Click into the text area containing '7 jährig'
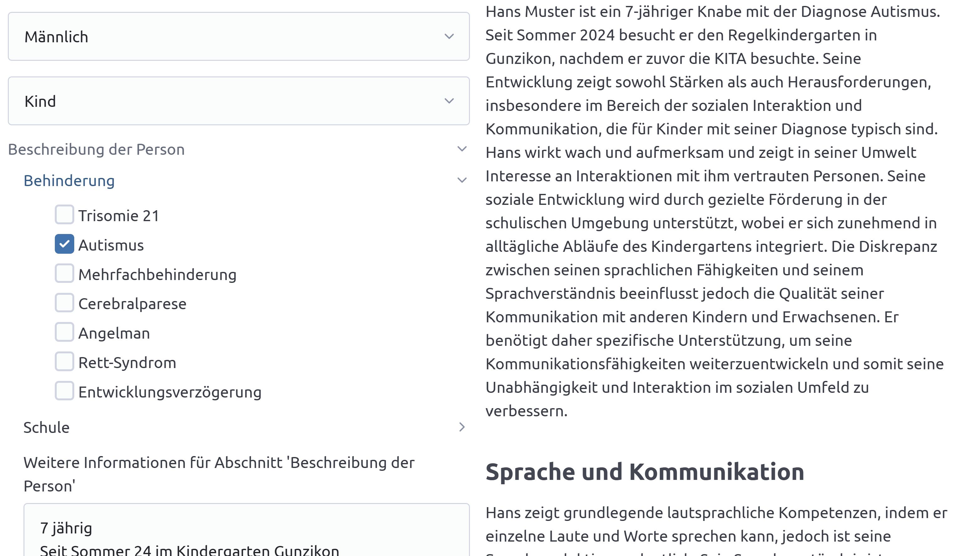Screen dimensions: 979x556 click(x=246, y=530)
